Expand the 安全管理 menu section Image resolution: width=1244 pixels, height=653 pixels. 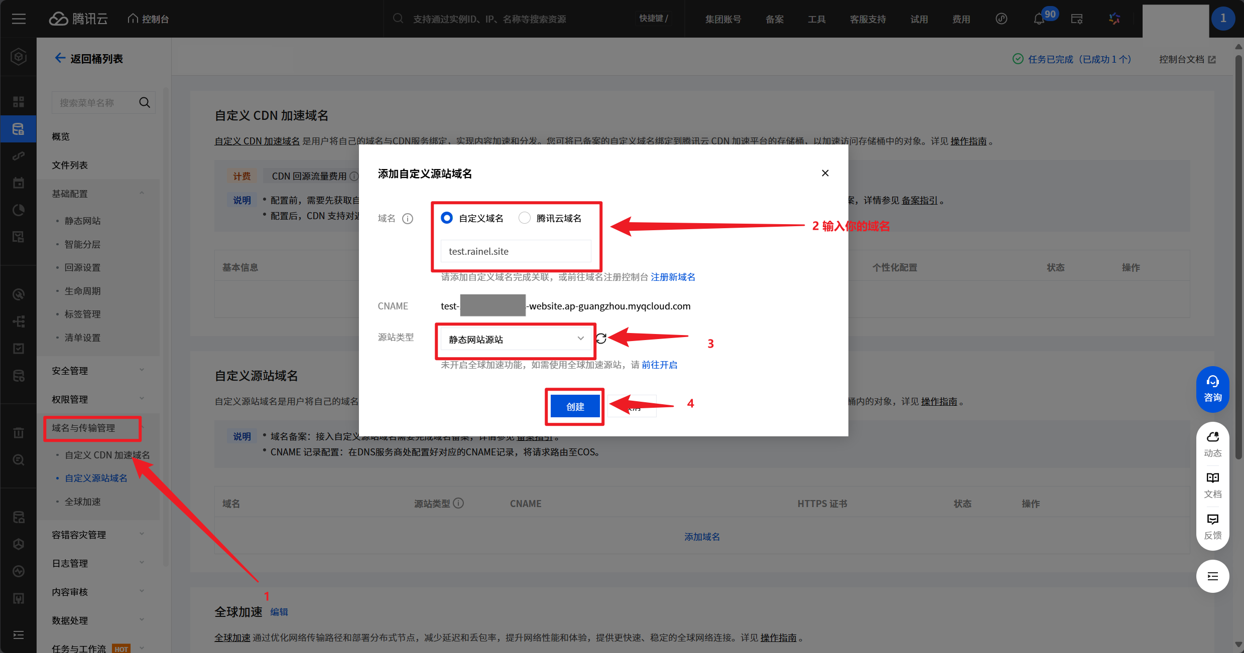click(142, 370)
